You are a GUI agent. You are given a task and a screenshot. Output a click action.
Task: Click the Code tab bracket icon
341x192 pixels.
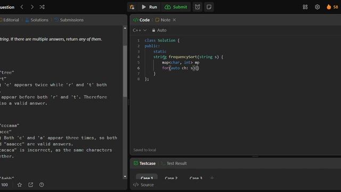[x=136, y=20]
